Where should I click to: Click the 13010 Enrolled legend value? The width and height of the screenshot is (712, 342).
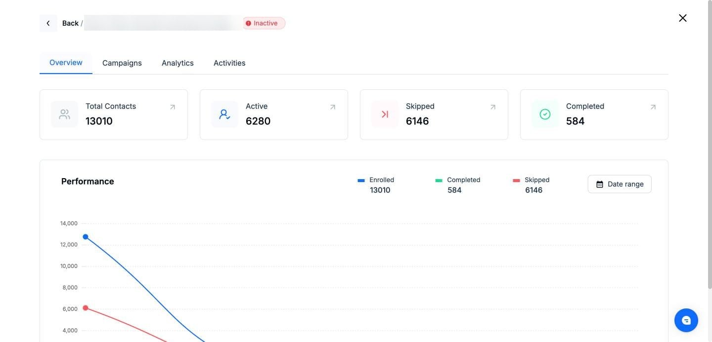380,190
